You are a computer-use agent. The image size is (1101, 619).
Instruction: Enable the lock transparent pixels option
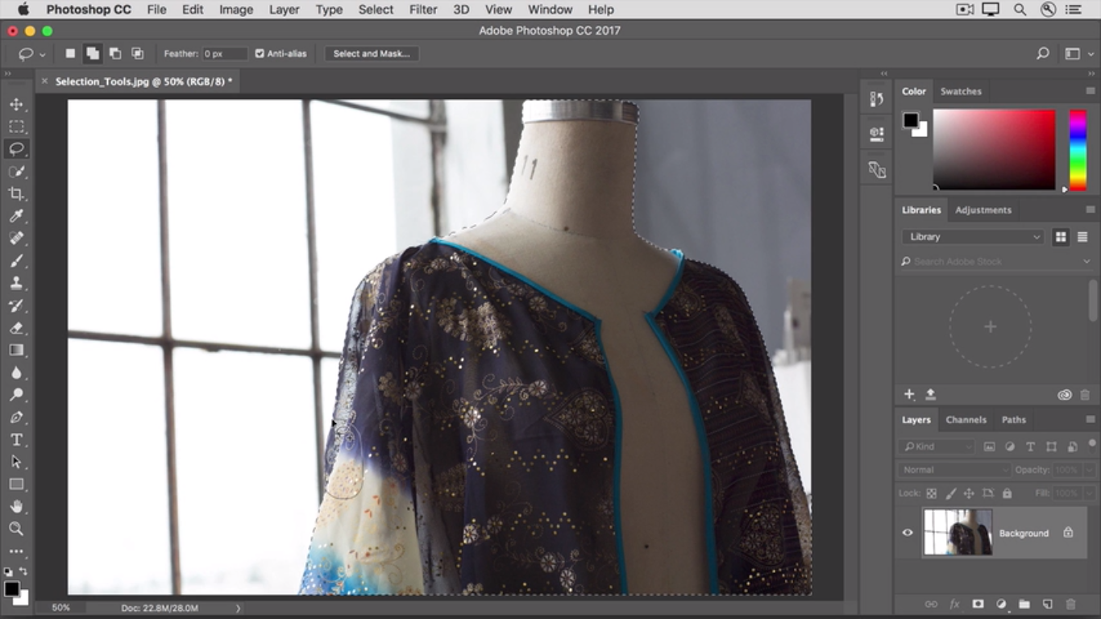coord(932,493)
